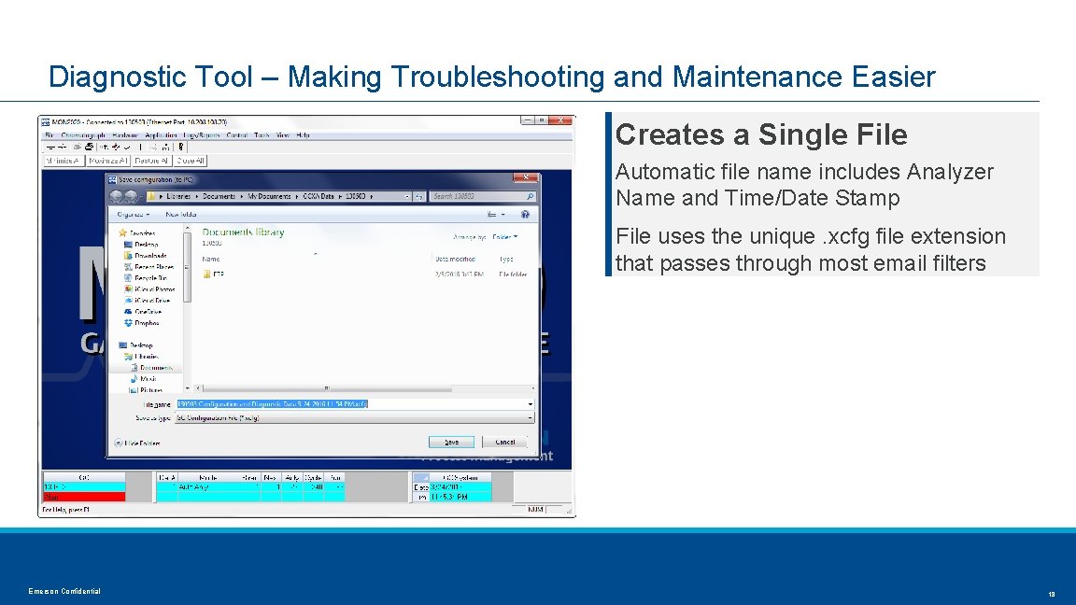Open the Downloads folder in Favorites
The height and width of the screenshot is (605, 1076).
(146, 255)
